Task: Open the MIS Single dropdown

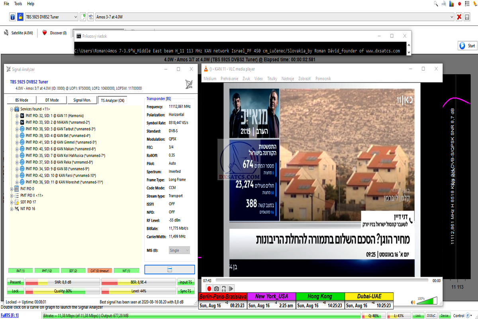Action: click(179, 250)
